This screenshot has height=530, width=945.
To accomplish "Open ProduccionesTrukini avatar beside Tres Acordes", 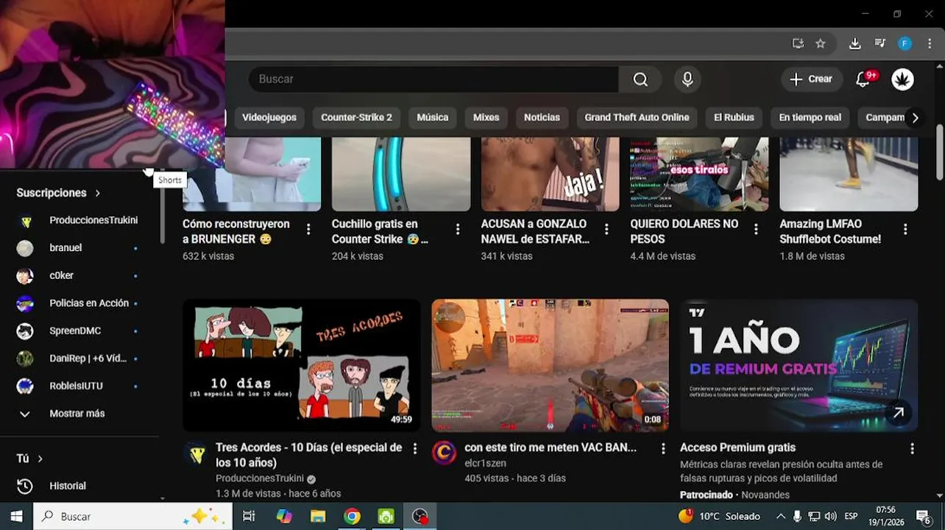I will (196, 454).
